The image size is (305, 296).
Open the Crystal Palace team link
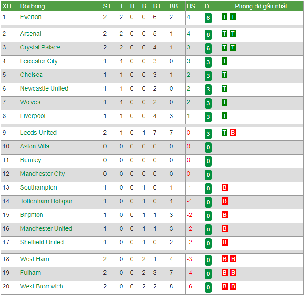click(40, 47)
